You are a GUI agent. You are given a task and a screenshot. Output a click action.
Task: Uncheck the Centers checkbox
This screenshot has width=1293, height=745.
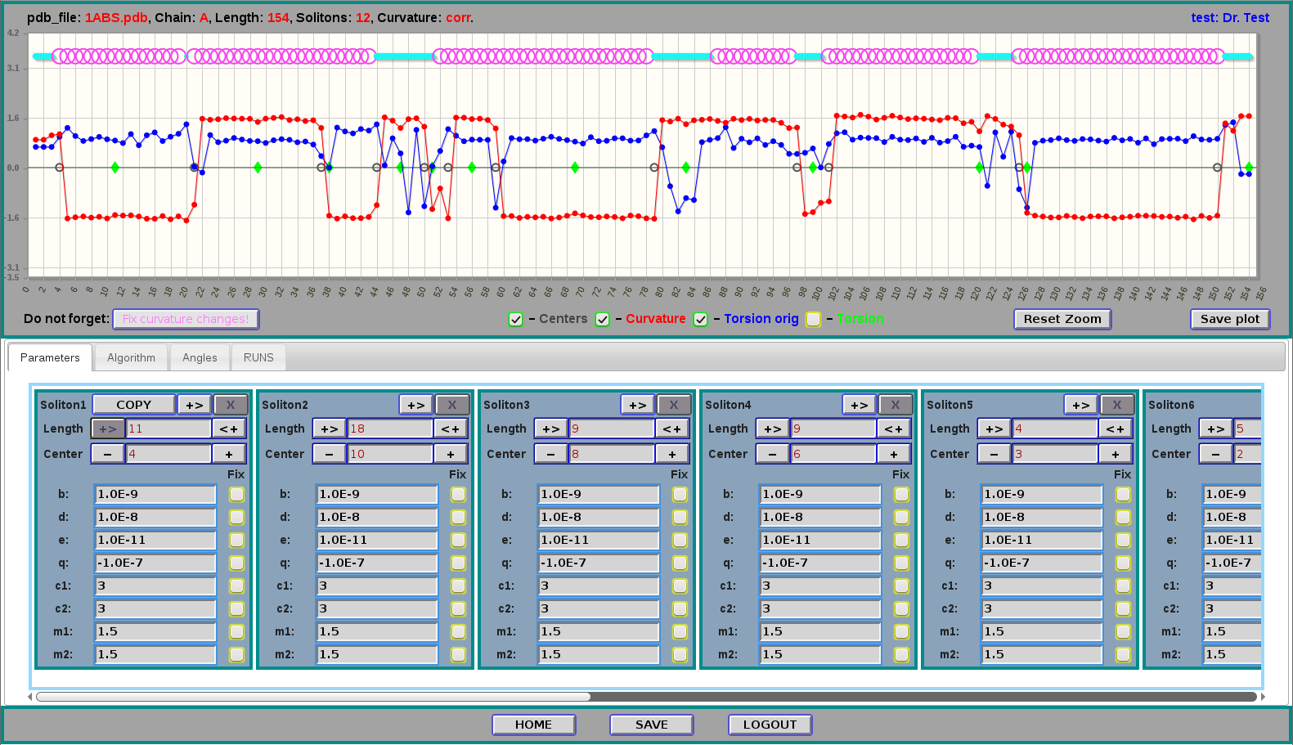pos(516,320)
